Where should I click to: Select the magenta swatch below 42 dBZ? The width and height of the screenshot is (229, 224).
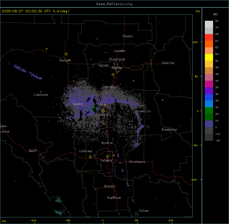coord(209,84)
